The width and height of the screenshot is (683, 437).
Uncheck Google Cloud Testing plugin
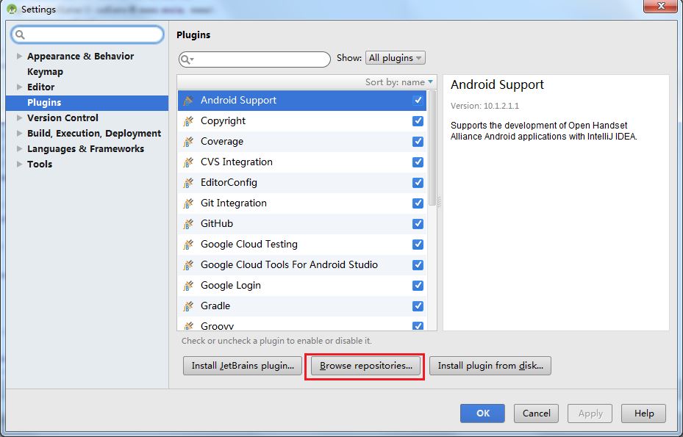pyautogui.click(x=418, y=244)
